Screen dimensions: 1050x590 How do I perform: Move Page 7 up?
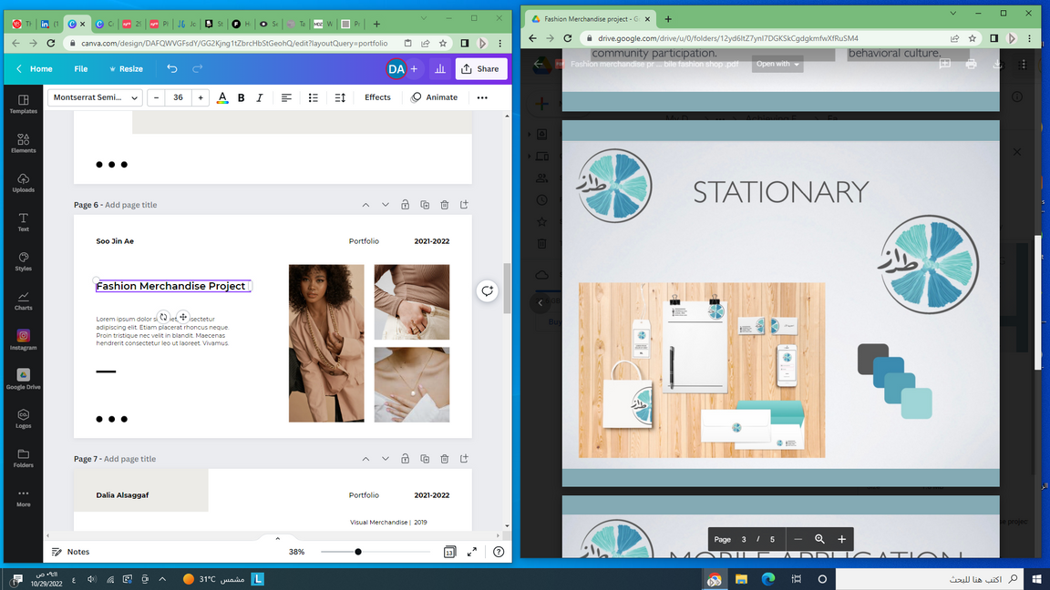point(365,459)
